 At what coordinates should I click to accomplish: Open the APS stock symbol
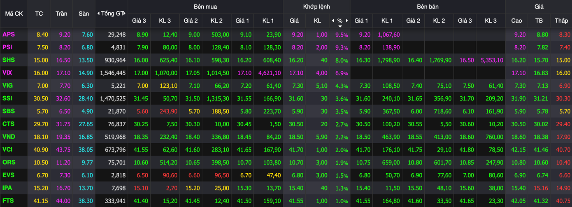9,35
